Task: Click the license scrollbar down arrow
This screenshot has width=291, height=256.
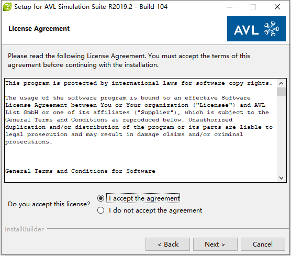Action: pos(281,178)
